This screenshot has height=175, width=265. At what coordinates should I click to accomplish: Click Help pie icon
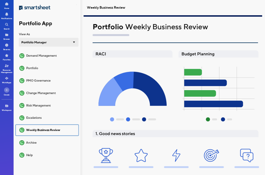(x=22, y=155)
